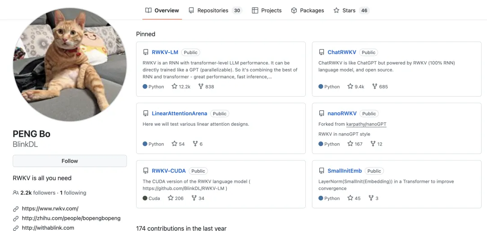This screenshot has width=487, height=231.
Task: Click the cat profile avatar picture
Action: click(69, 65)
